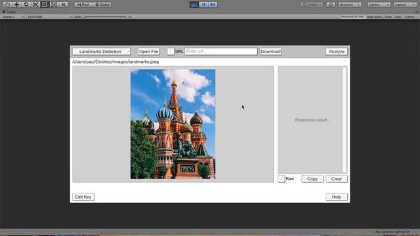Toggle VSync in Game view
The height and width of the screenshot is (236, 420).
pos(388,16)
